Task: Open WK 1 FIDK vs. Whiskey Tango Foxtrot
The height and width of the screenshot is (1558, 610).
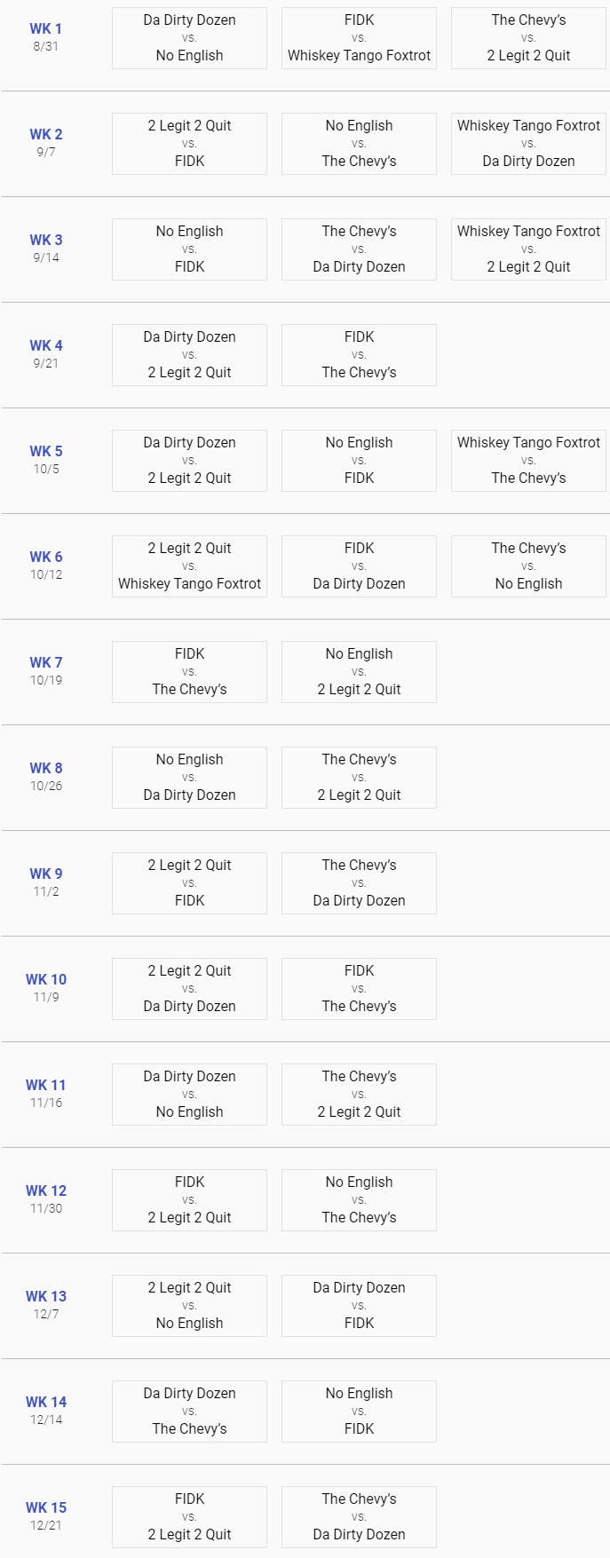Action: [x=359, y=38]
